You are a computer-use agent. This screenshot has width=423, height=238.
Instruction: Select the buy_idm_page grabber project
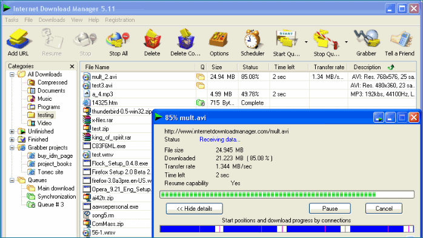(x=50, y=156)
